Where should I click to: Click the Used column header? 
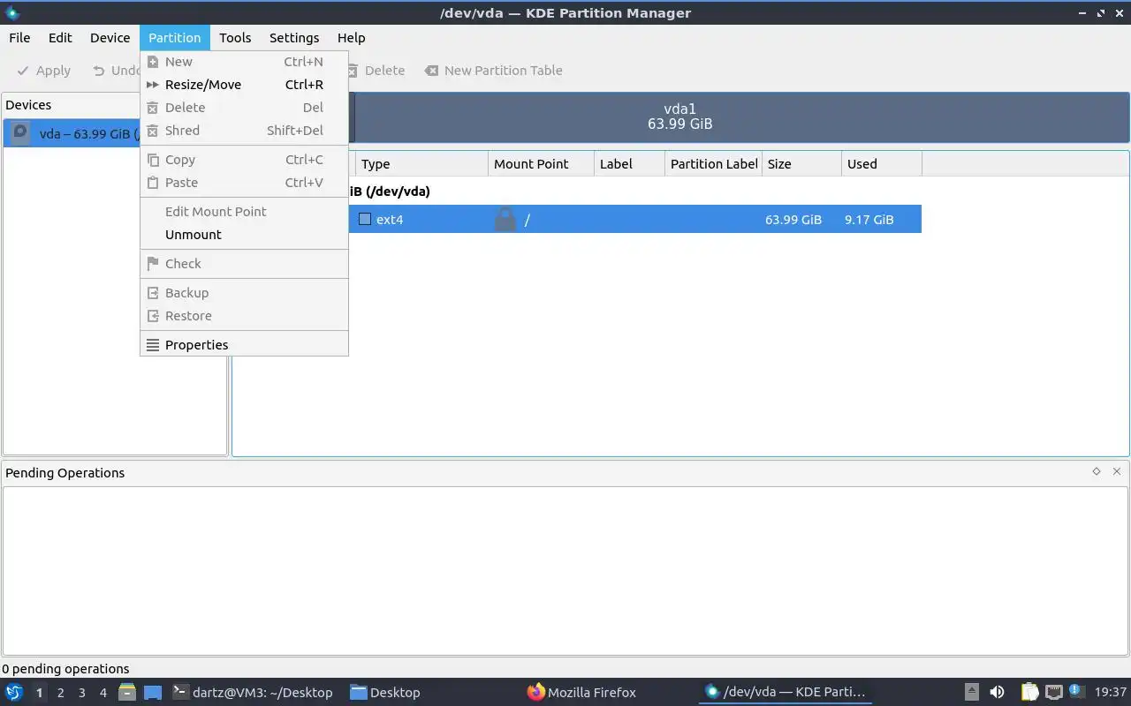881,164
